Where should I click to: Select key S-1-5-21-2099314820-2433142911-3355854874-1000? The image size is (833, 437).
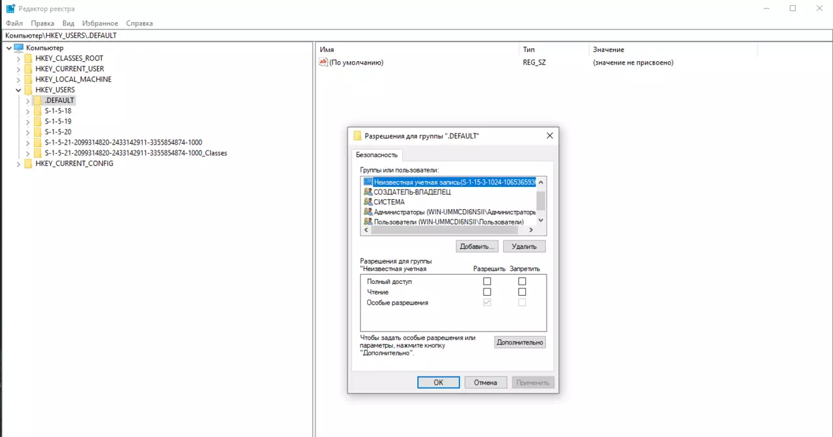[123, 143]
